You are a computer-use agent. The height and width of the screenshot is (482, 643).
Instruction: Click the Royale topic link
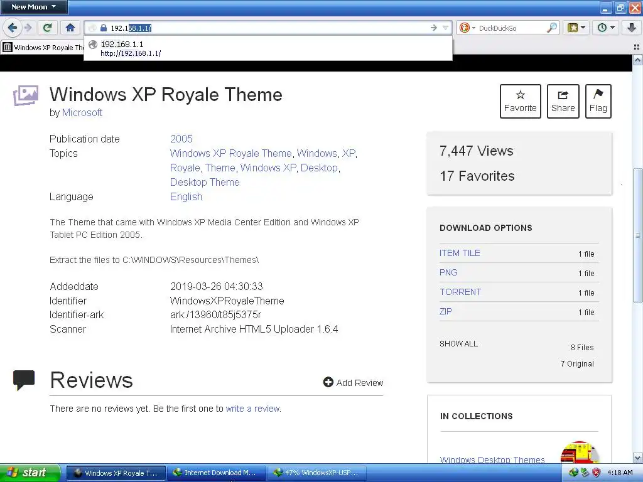(185, 168)
